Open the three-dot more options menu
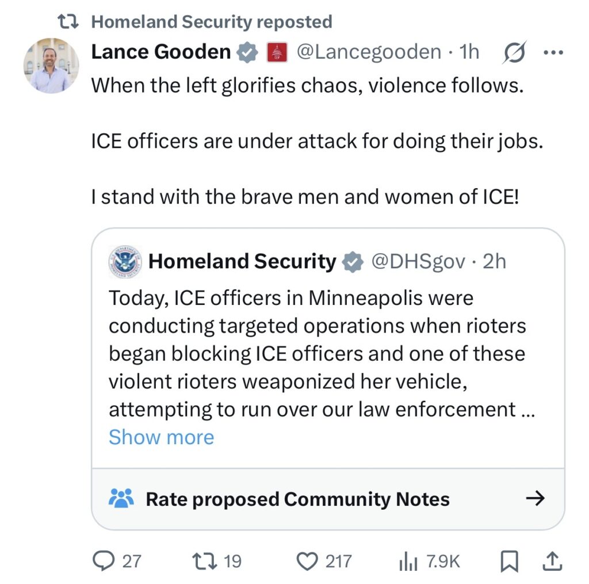The width and height of the screenshot is (589, 584). click(552, 52)
